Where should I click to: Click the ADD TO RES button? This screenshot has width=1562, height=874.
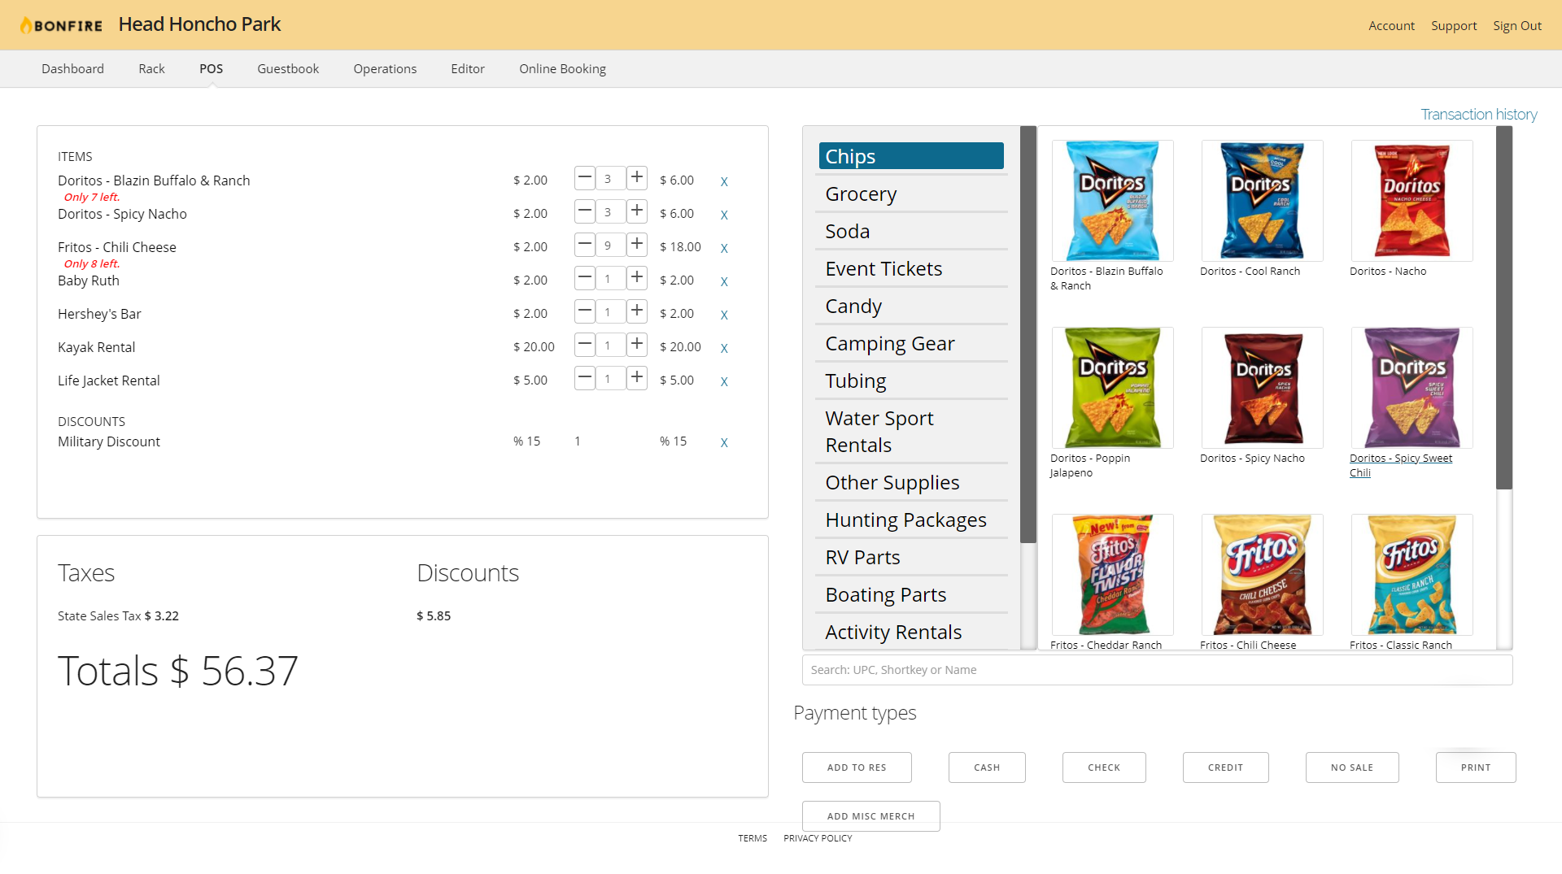(857, 767)
